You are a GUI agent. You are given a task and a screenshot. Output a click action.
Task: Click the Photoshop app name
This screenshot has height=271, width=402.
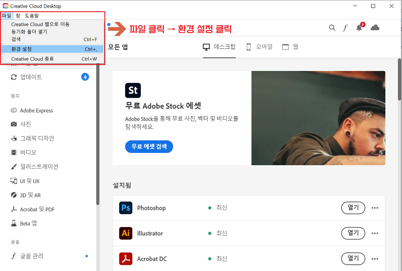(151, 208)
